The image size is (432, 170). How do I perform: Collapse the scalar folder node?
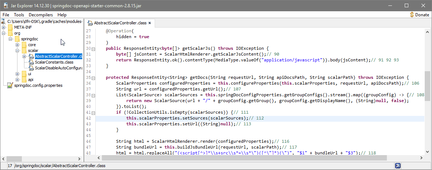[x=17, y=50]
